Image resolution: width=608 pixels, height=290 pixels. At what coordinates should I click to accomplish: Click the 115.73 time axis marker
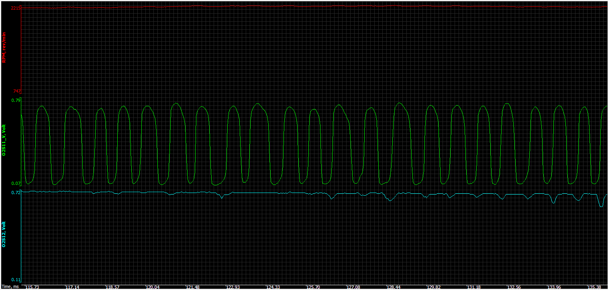[32, 287]
